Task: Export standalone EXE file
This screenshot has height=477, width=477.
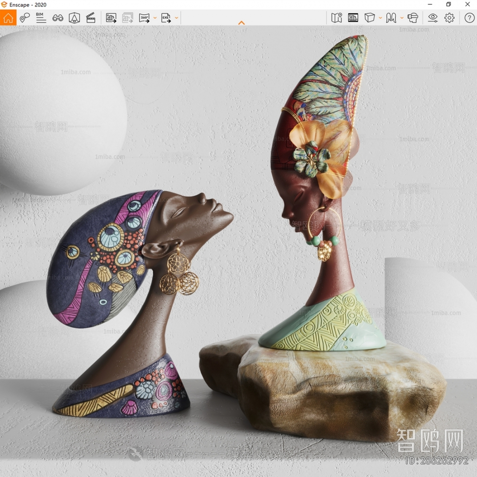Action: [x=166, y=18]
